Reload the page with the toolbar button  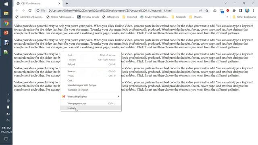(x=30, y=10)
